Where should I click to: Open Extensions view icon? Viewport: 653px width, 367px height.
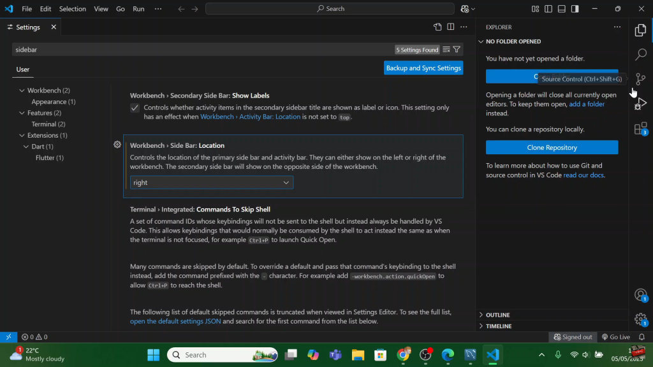coord(640,129)
